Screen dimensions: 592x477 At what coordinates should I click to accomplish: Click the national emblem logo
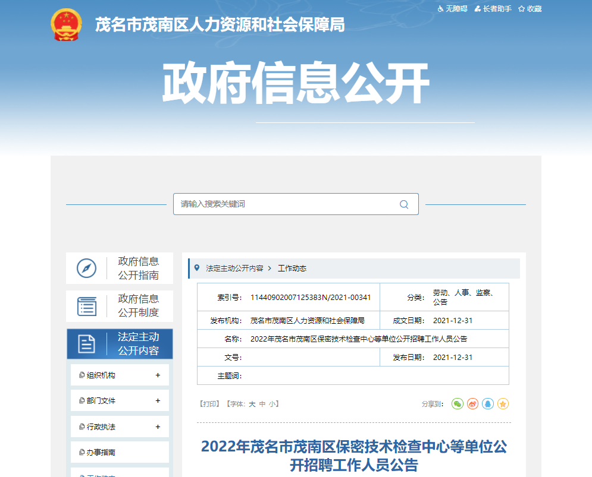pyautogui.click(x=66, y=24)
